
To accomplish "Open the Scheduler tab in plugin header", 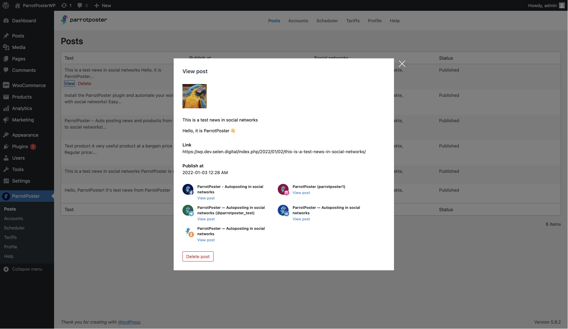I will [x=327, y=21].
